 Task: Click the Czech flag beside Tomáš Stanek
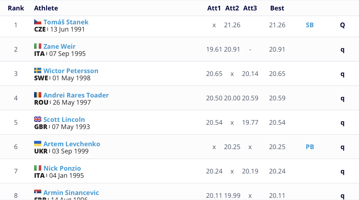38,22
